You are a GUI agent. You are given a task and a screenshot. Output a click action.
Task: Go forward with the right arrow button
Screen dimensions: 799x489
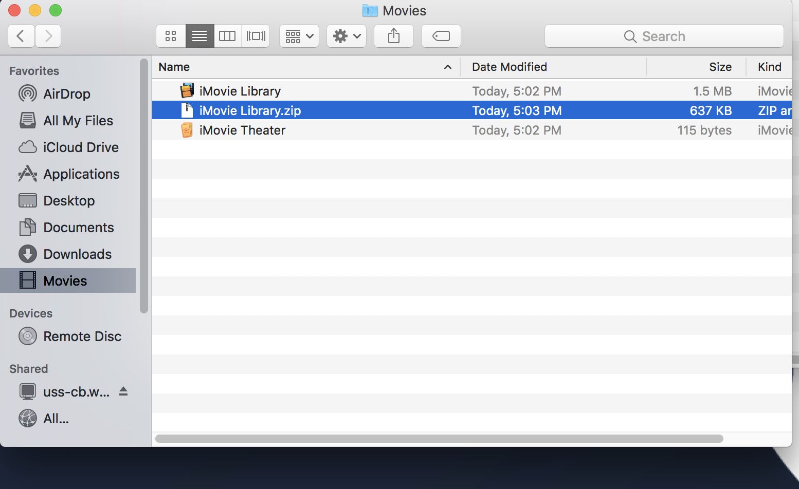48,36
